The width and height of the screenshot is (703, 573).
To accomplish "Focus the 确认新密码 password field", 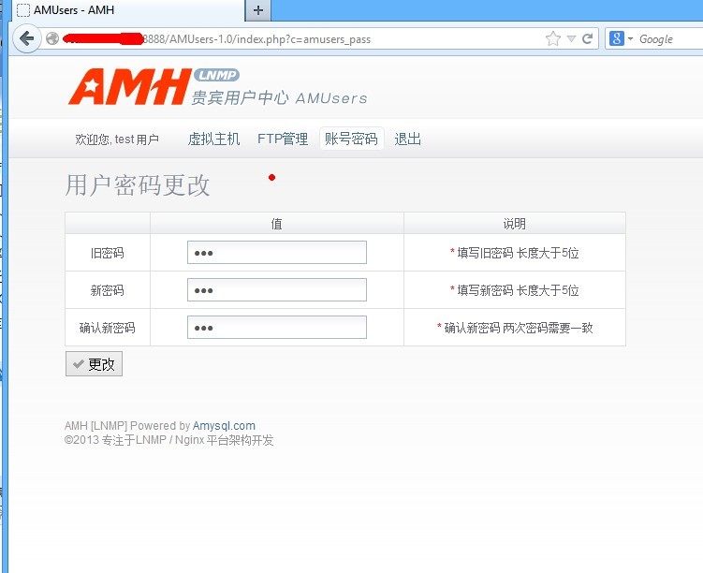I will tap(276, 328).
